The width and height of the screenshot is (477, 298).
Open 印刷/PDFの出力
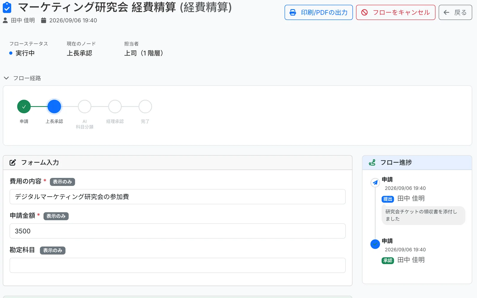(x=319, y=13)
